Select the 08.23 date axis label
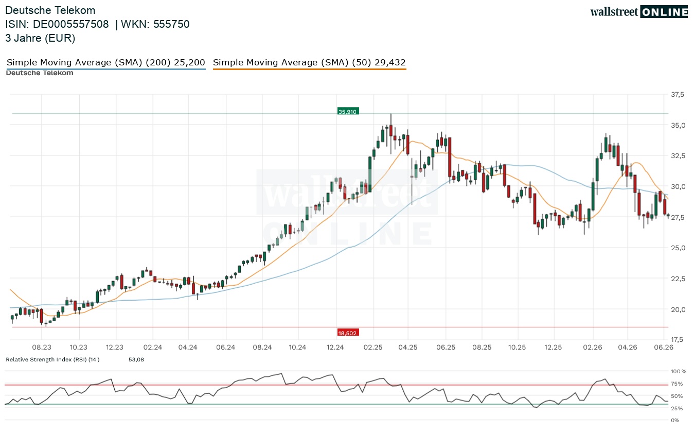Viewport: 694px width, 434px height. tap(42, 348)
